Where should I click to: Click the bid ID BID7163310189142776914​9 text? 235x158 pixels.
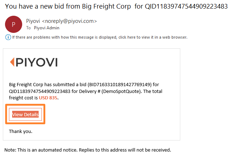point(119,85)
